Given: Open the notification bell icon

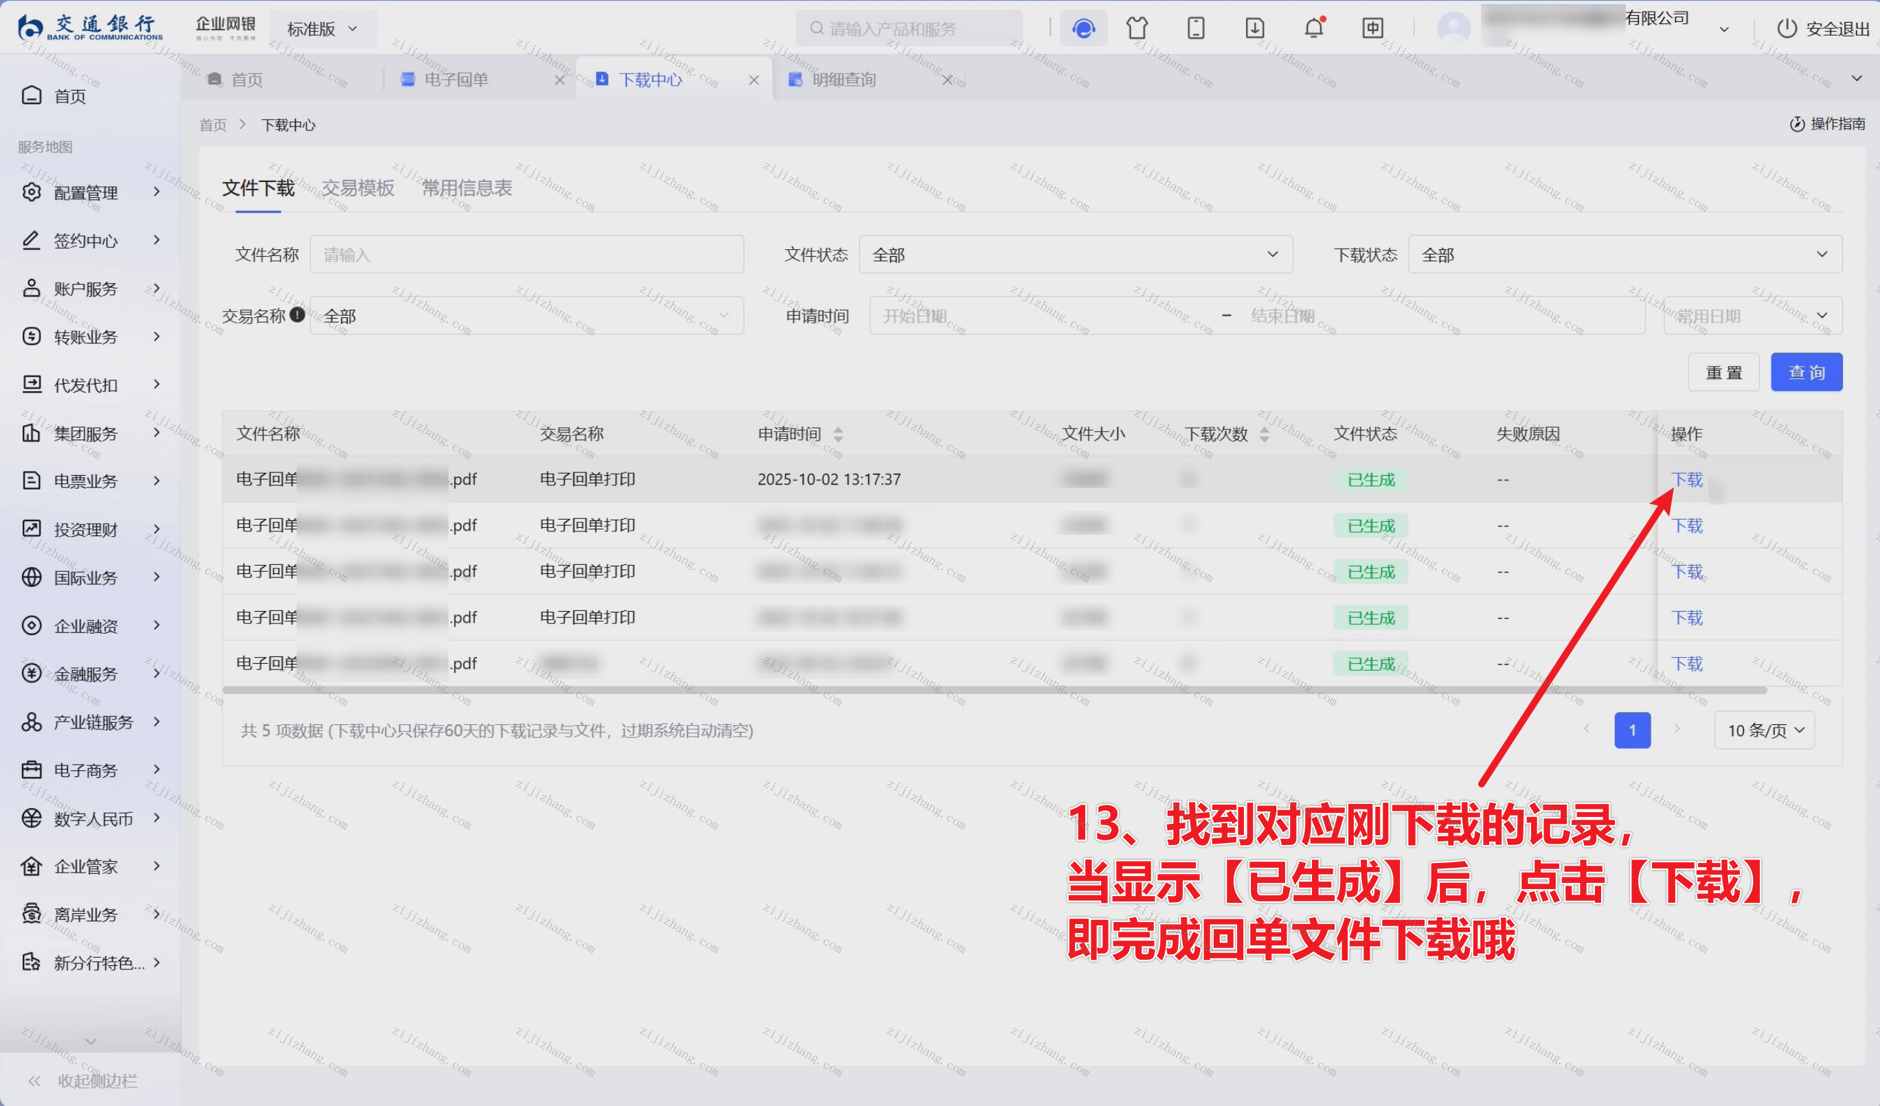Looking at the screenshot, I should (x=1314, y=28).
